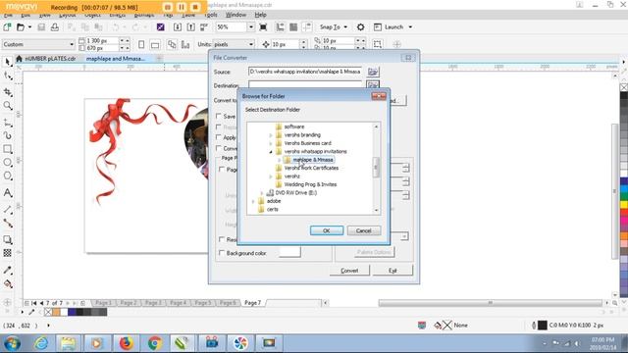
Task: Expand the mahlape & Mmasa folder
Action: click(x=279, y=160)
